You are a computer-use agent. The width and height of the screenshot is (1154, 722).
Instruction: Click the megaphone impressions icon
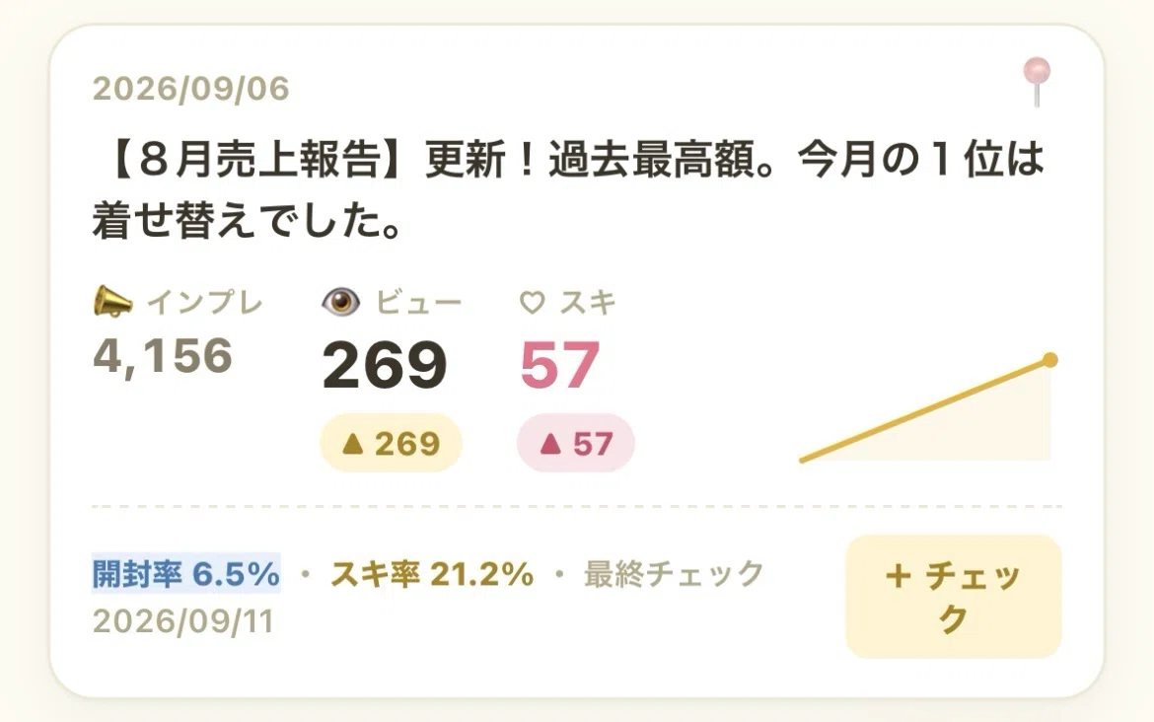click(112, 302)
